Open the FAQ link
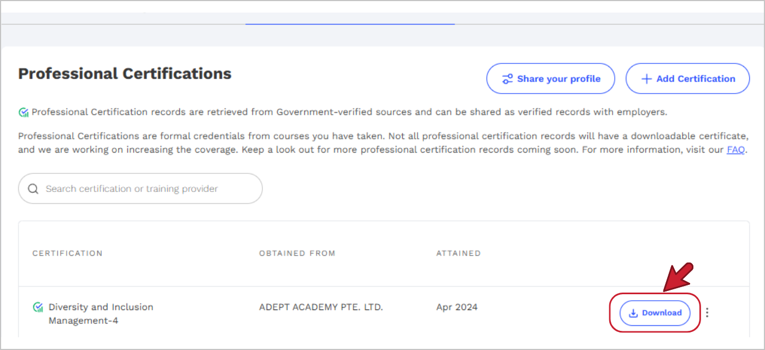Image resolution: width=765 pixels, height=350 pixels. click(x=735, y=149)
